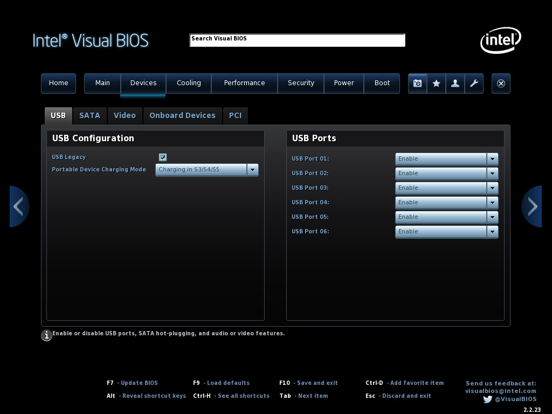Screen dimensions: 552x414
Task: Open the Security menu
Action: pos(301,83)
